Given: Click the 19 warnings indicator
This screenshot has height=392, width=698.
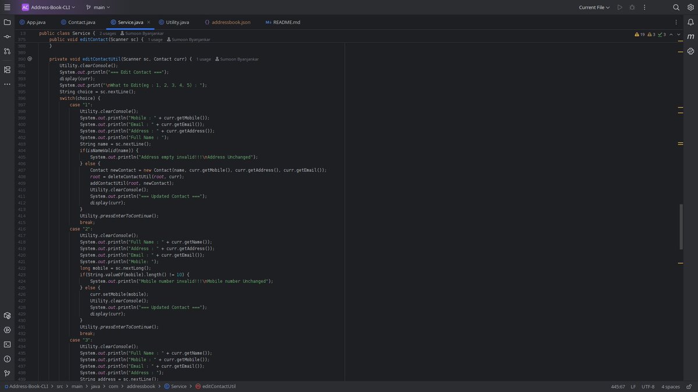Looking at the screenshot, I should click(640, 34).
